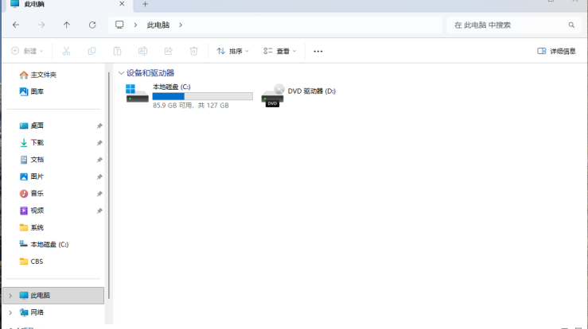The image size is (588, 329).
Task: Open 桌面 in sidebar
Action: click(x=32, y=126)
